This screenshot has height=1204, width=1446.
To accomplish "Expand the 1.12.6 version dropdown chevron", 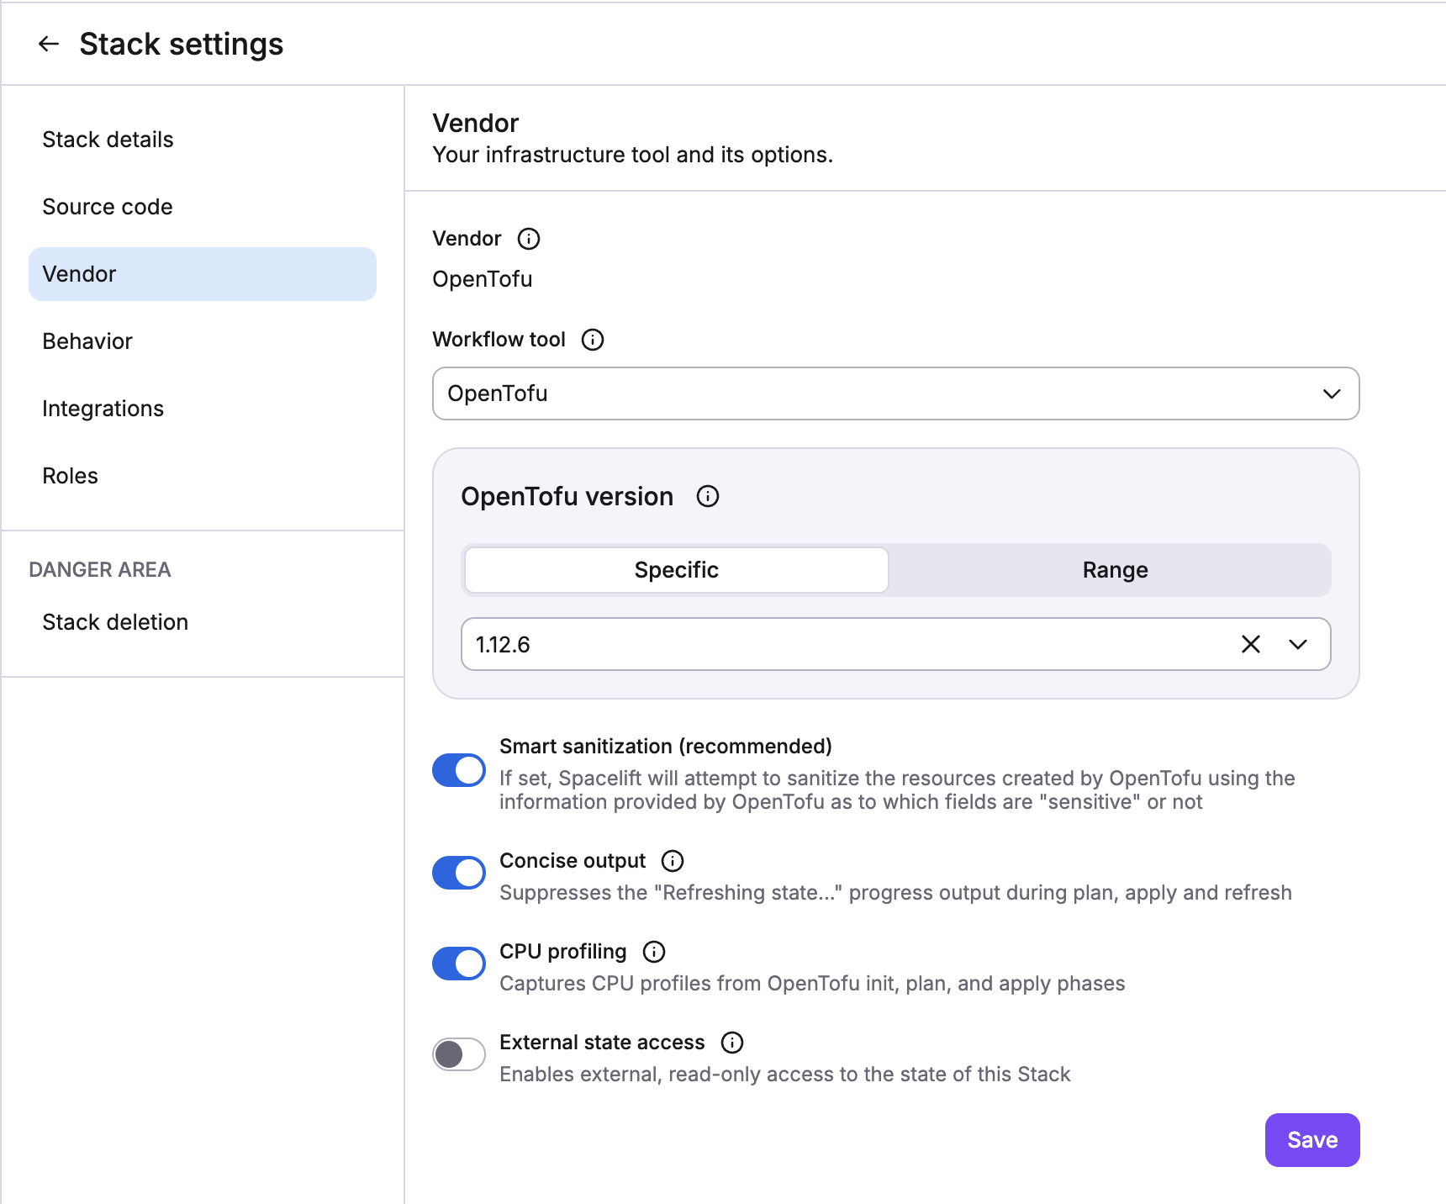I will tap(1298, 644).
